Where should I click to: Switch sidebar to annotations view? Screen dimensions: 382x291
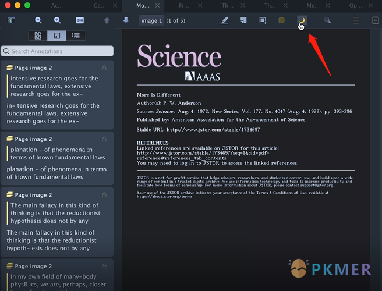[56, 36]
